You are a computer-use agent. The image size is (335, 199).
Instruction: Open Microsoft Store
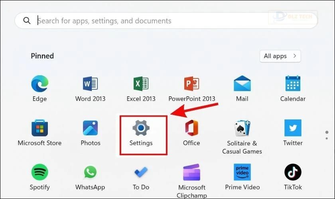[x=39, y=128]
